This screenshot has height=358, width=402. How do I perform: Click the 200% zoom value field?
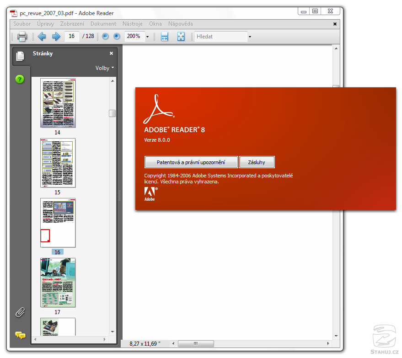(x=134, y=36)
